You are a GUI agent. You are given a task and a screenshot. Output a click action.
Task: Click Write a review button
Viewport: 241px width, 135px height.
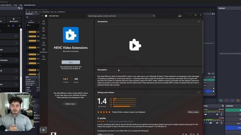click(193, 112)
